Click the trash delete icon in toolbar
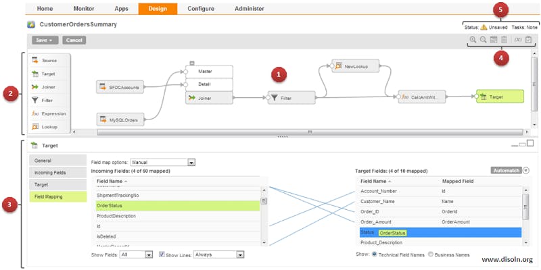This screenshot has height=270, width=541. coord(504,40)
